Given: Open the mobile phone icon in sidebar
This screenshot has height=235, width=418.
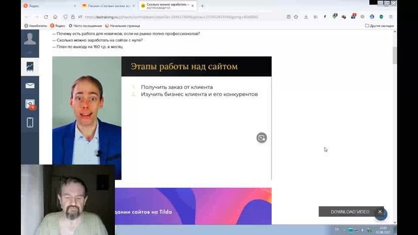Looking at the screenshot, I should [30, 123].
